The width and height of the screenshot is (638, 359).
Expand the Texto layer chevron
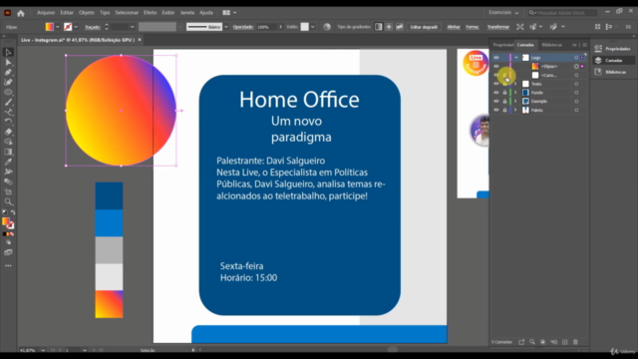tap(516, 84)
